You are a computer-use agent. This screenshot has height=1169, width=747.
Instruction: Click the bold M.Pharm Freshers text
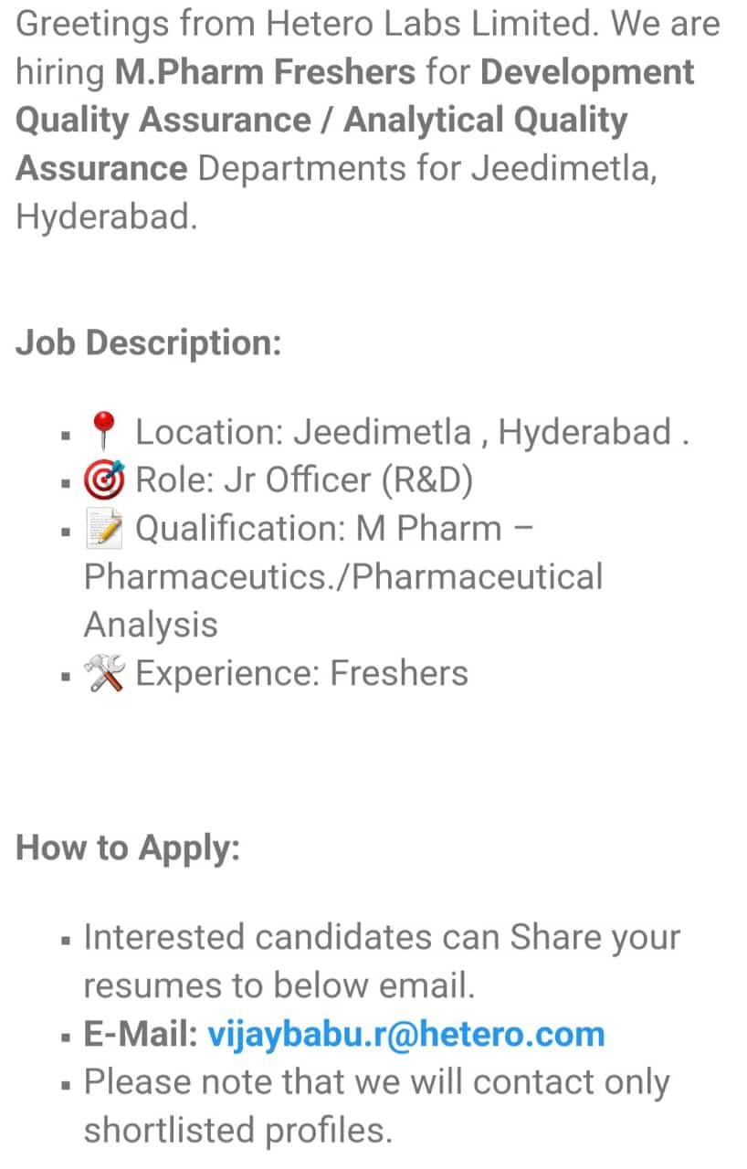[266, 72]
